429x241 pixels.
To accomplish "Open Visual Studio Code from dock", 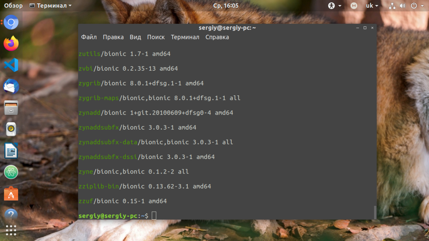I will tap(11, 65).
